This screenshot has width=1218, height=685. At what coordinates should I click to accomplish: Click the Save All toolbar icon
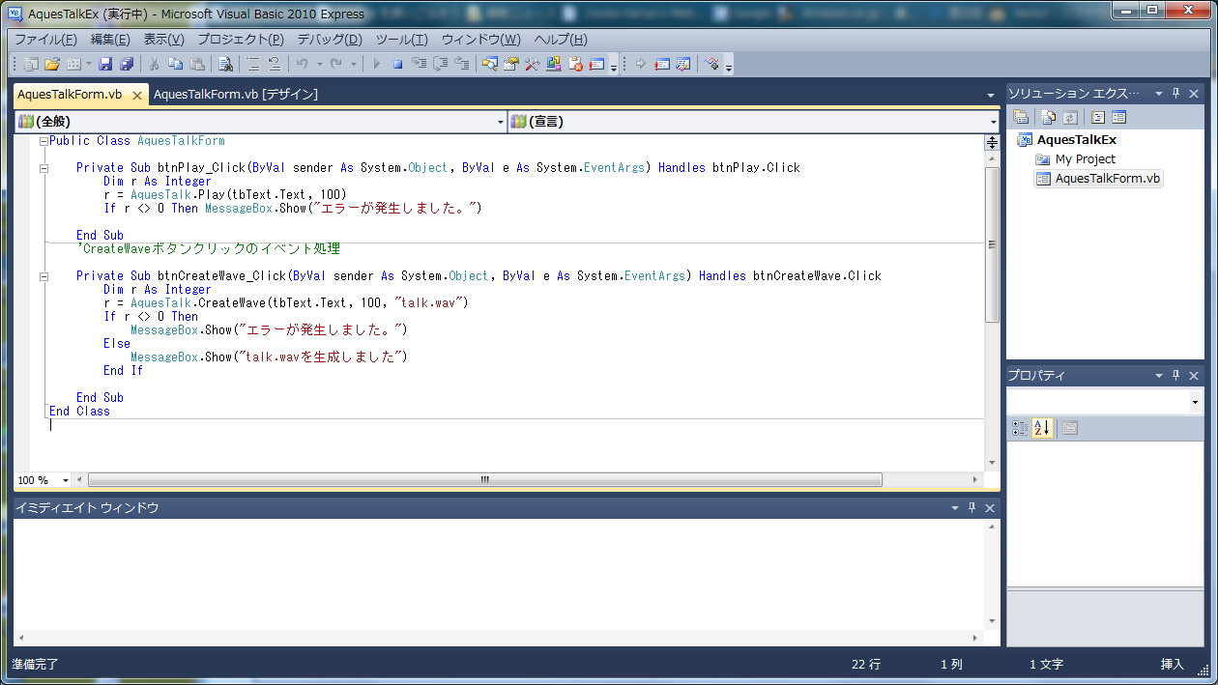pos(127,64)
